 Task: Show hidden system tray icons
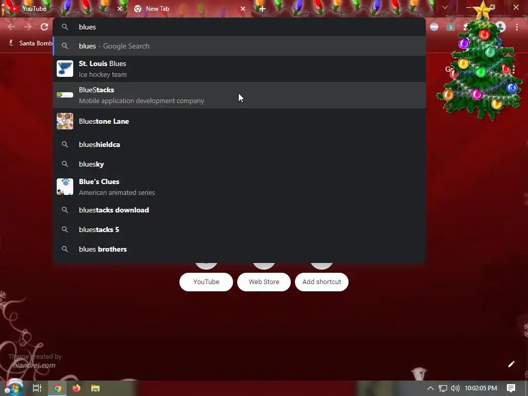click(431, 388)
